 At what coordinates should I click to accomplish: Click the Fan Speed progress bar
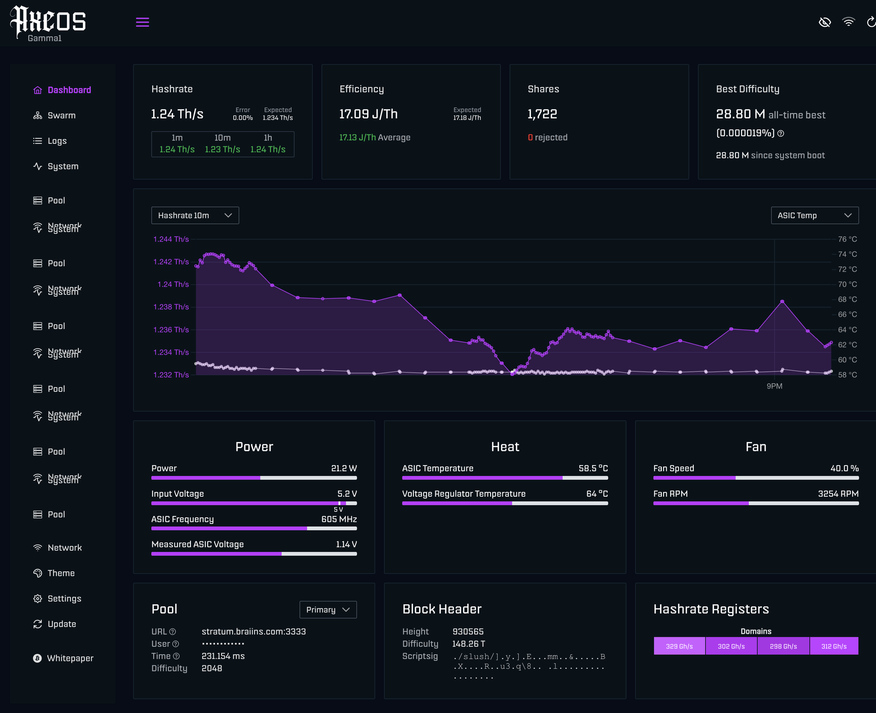756,478
